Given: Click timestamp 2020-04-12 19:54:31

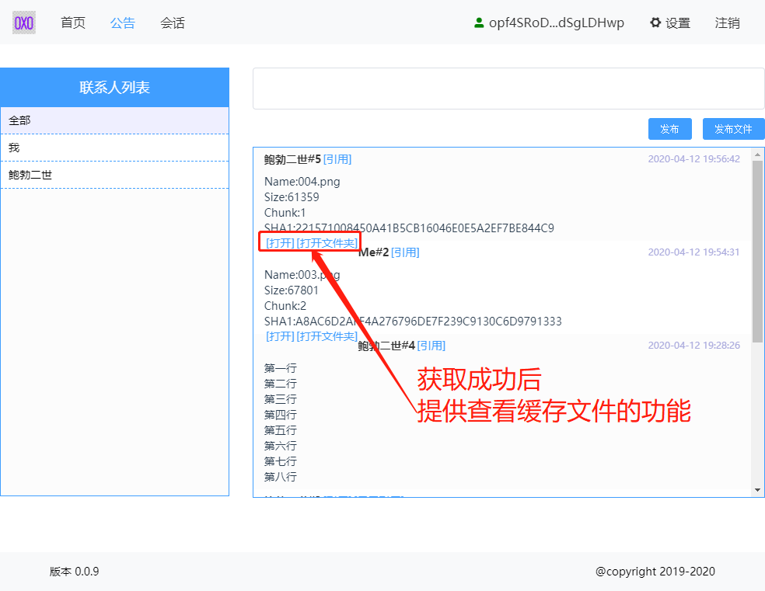Looking at the screenshot, I should 693,252.
